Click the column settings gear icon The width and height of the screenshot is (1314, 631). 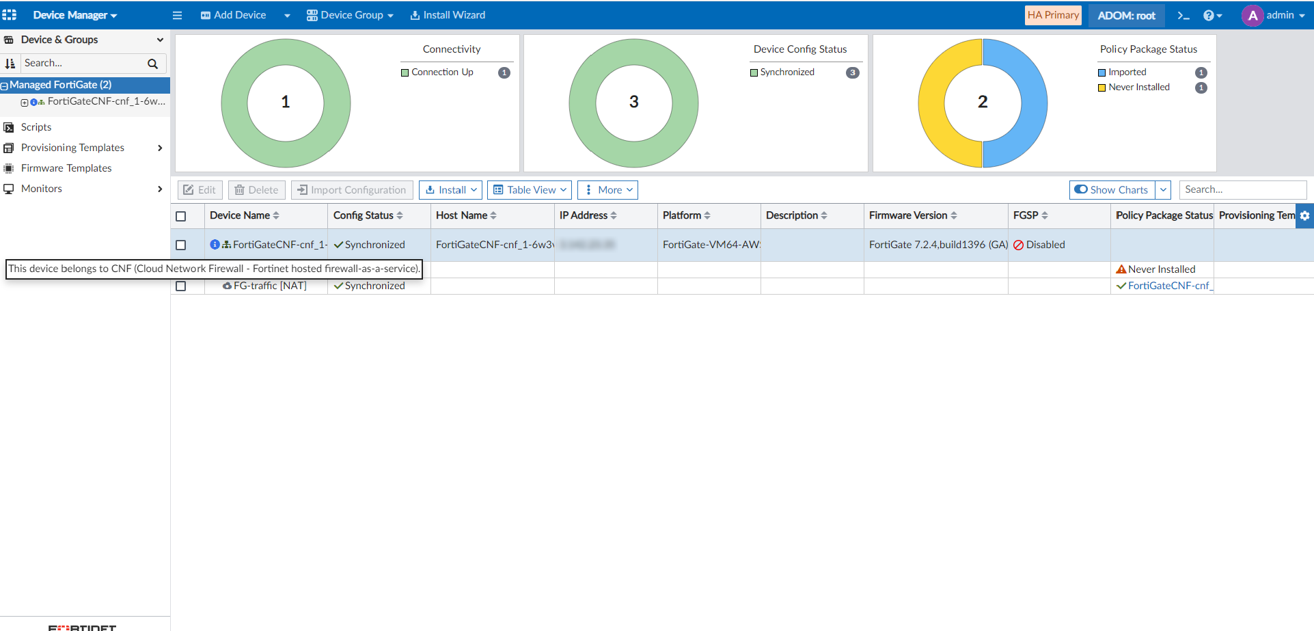[1304, 216]
